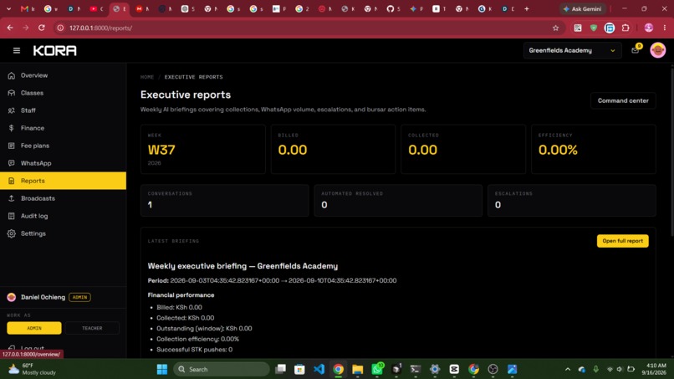674x379 pixels.
Task: Click the Escalations count card
Action: coord(572,201)
